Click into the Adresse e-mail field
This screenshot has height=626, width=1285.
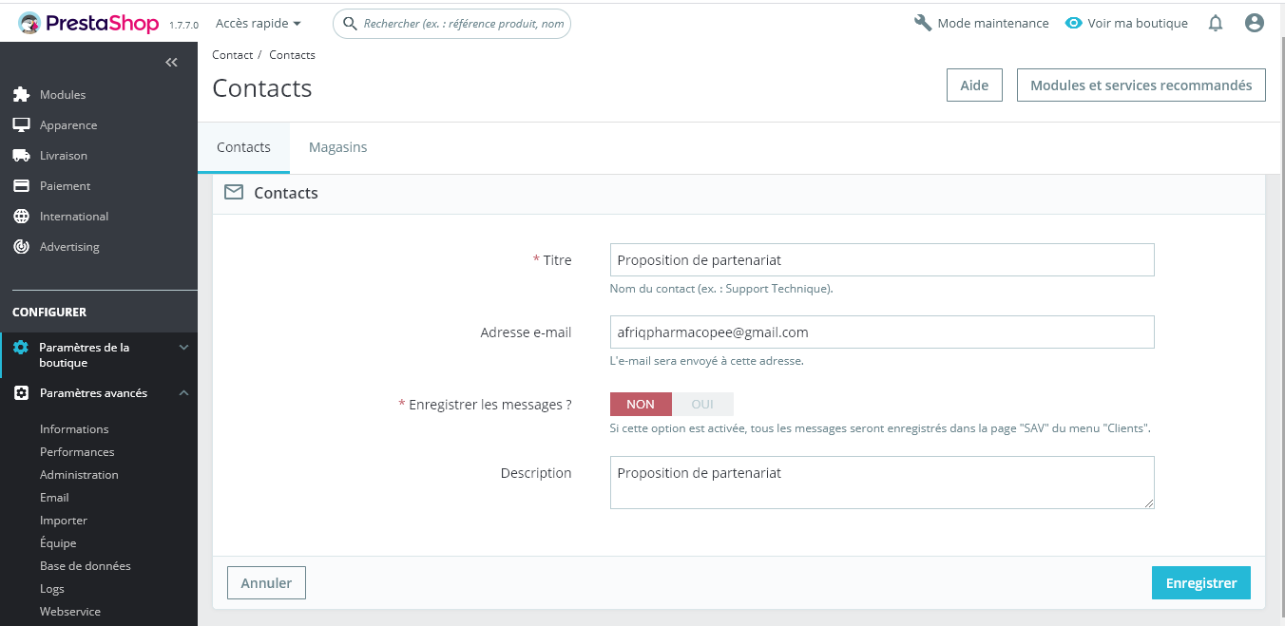tap(882, 332)
